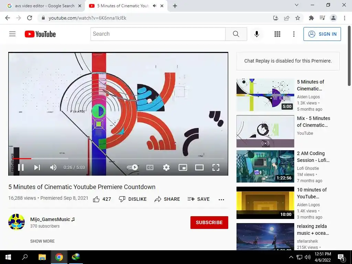Open a new browser tab

click(x=175, y=6)
